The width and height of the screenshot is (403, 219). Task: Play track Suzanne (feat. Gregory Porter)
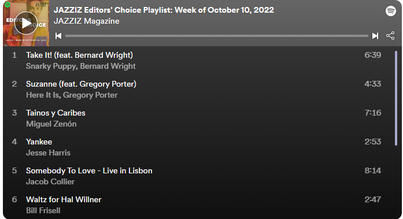tap(197, 90)
